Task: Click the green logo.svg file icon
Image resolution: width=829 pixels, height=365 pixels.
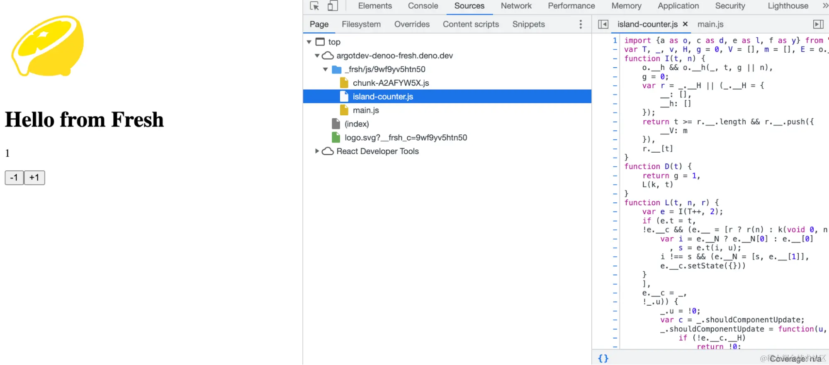Action: tap(336, 137)
